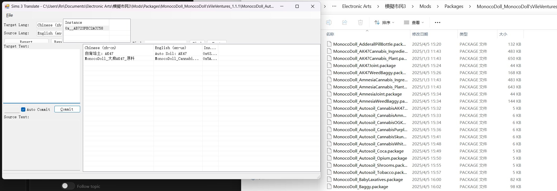Expand breadcrumb chevron after 模擬市民3
557x191 pixels.
point(413,6)
